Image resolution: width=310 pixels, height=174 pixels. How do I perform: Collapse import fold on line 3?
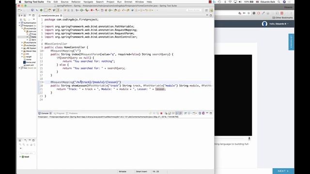click(x=43, y=27)
